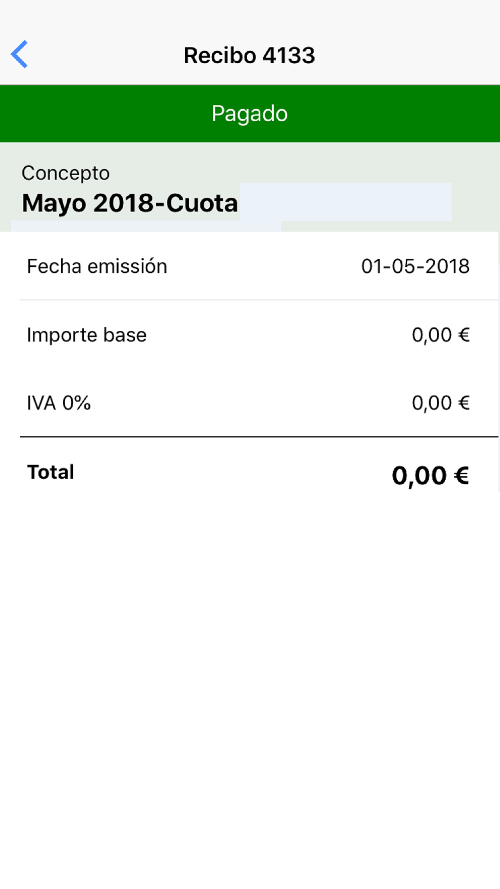Viewport: 500px width, 889px height.
Task: Select the Concepto label
Action: (65, 173)
